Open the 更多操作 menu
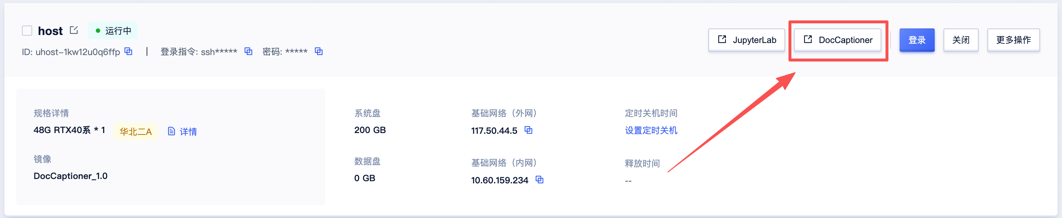The height and width of the screenshot is (218, 1062). pos(1013,40)
